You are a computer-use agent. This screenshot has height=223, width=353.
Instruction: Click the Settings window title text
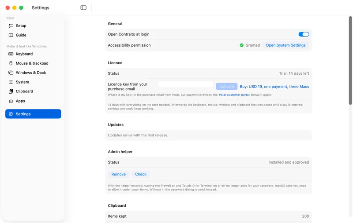[x=41, y=8]
